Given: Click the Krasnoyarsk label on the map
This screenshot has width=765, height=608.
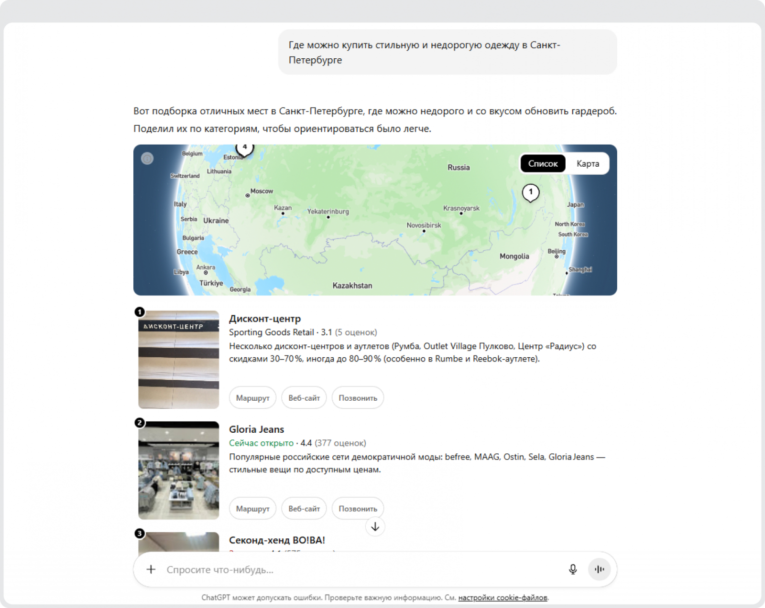Looking at the screenshot, I should [x=461, y=208].
